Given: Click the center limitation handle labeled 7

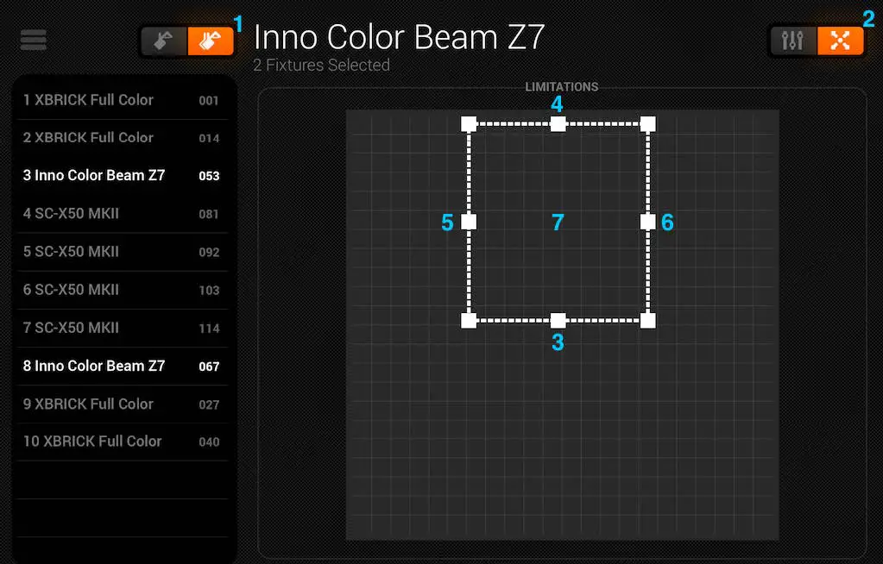Looking at the screenshot, I should 558,222.
